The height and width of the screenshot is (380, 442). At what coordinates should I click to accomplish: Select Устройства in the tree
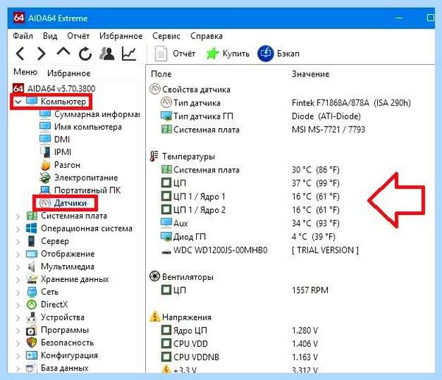(x=63, y=317)
